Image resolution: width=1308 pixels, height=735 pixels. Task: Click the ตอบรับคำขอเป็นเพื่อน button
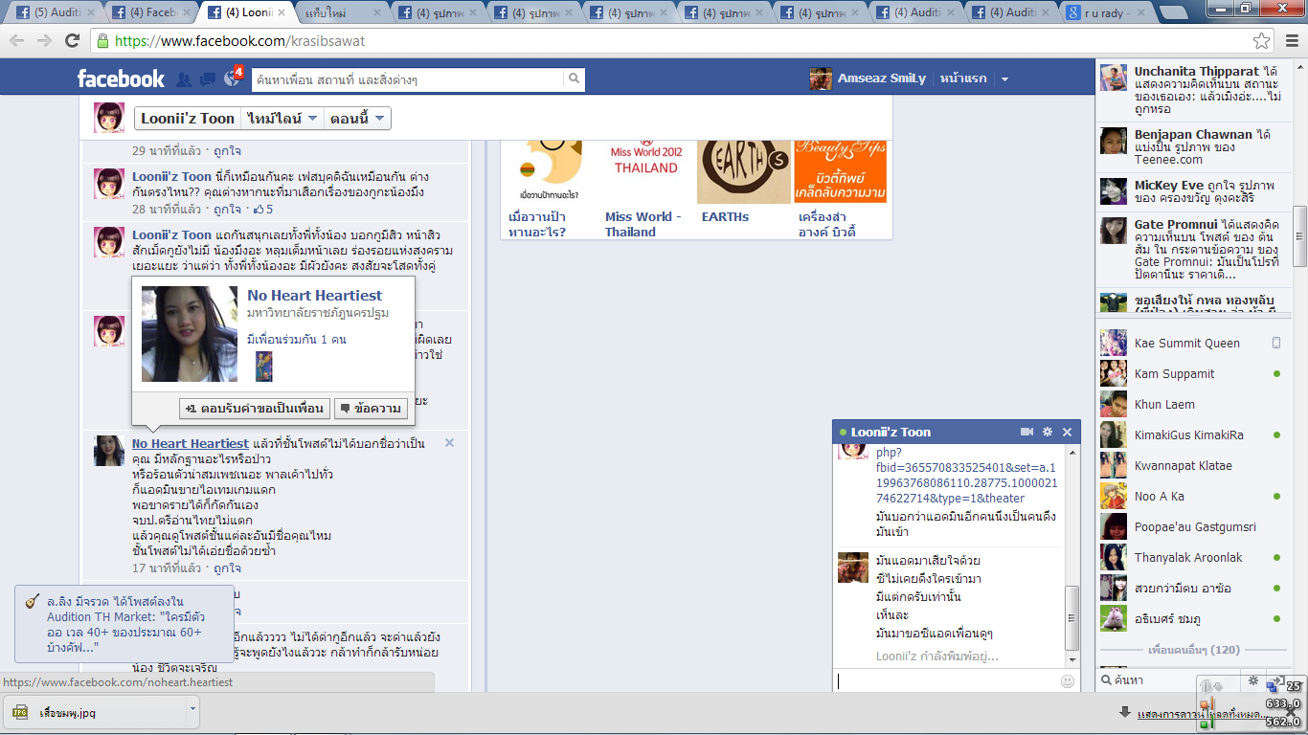tap(255, 409)
